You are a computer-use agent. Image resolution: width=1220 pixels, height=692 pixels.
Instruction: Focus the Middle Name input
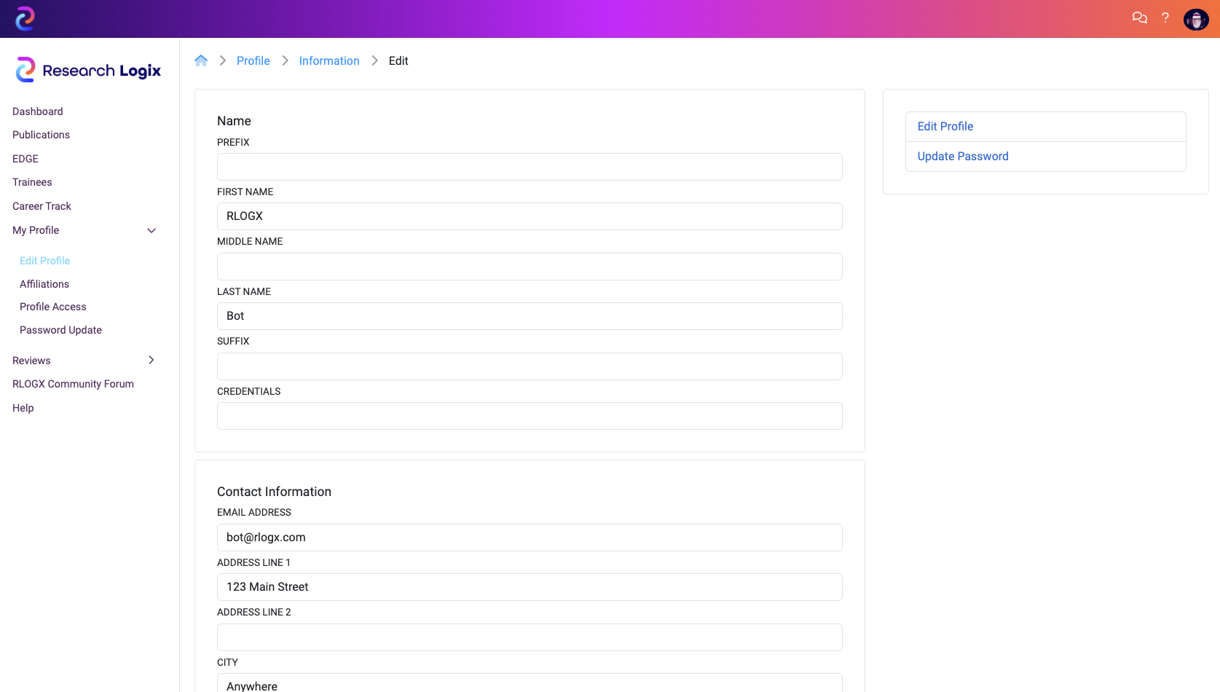530,267
